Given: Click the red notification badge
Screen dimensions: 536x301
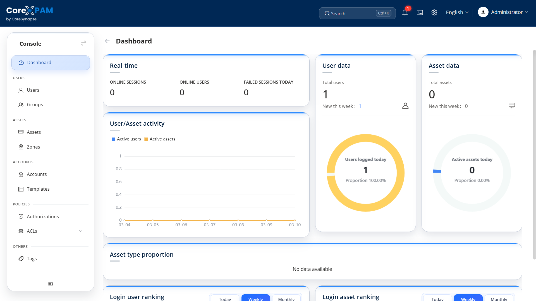Looking at the screenshot, I should tap(408, 8).
